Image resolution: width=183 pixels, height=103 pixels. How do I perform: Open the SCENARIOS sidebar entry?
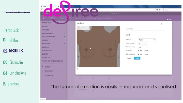[49, 75]
